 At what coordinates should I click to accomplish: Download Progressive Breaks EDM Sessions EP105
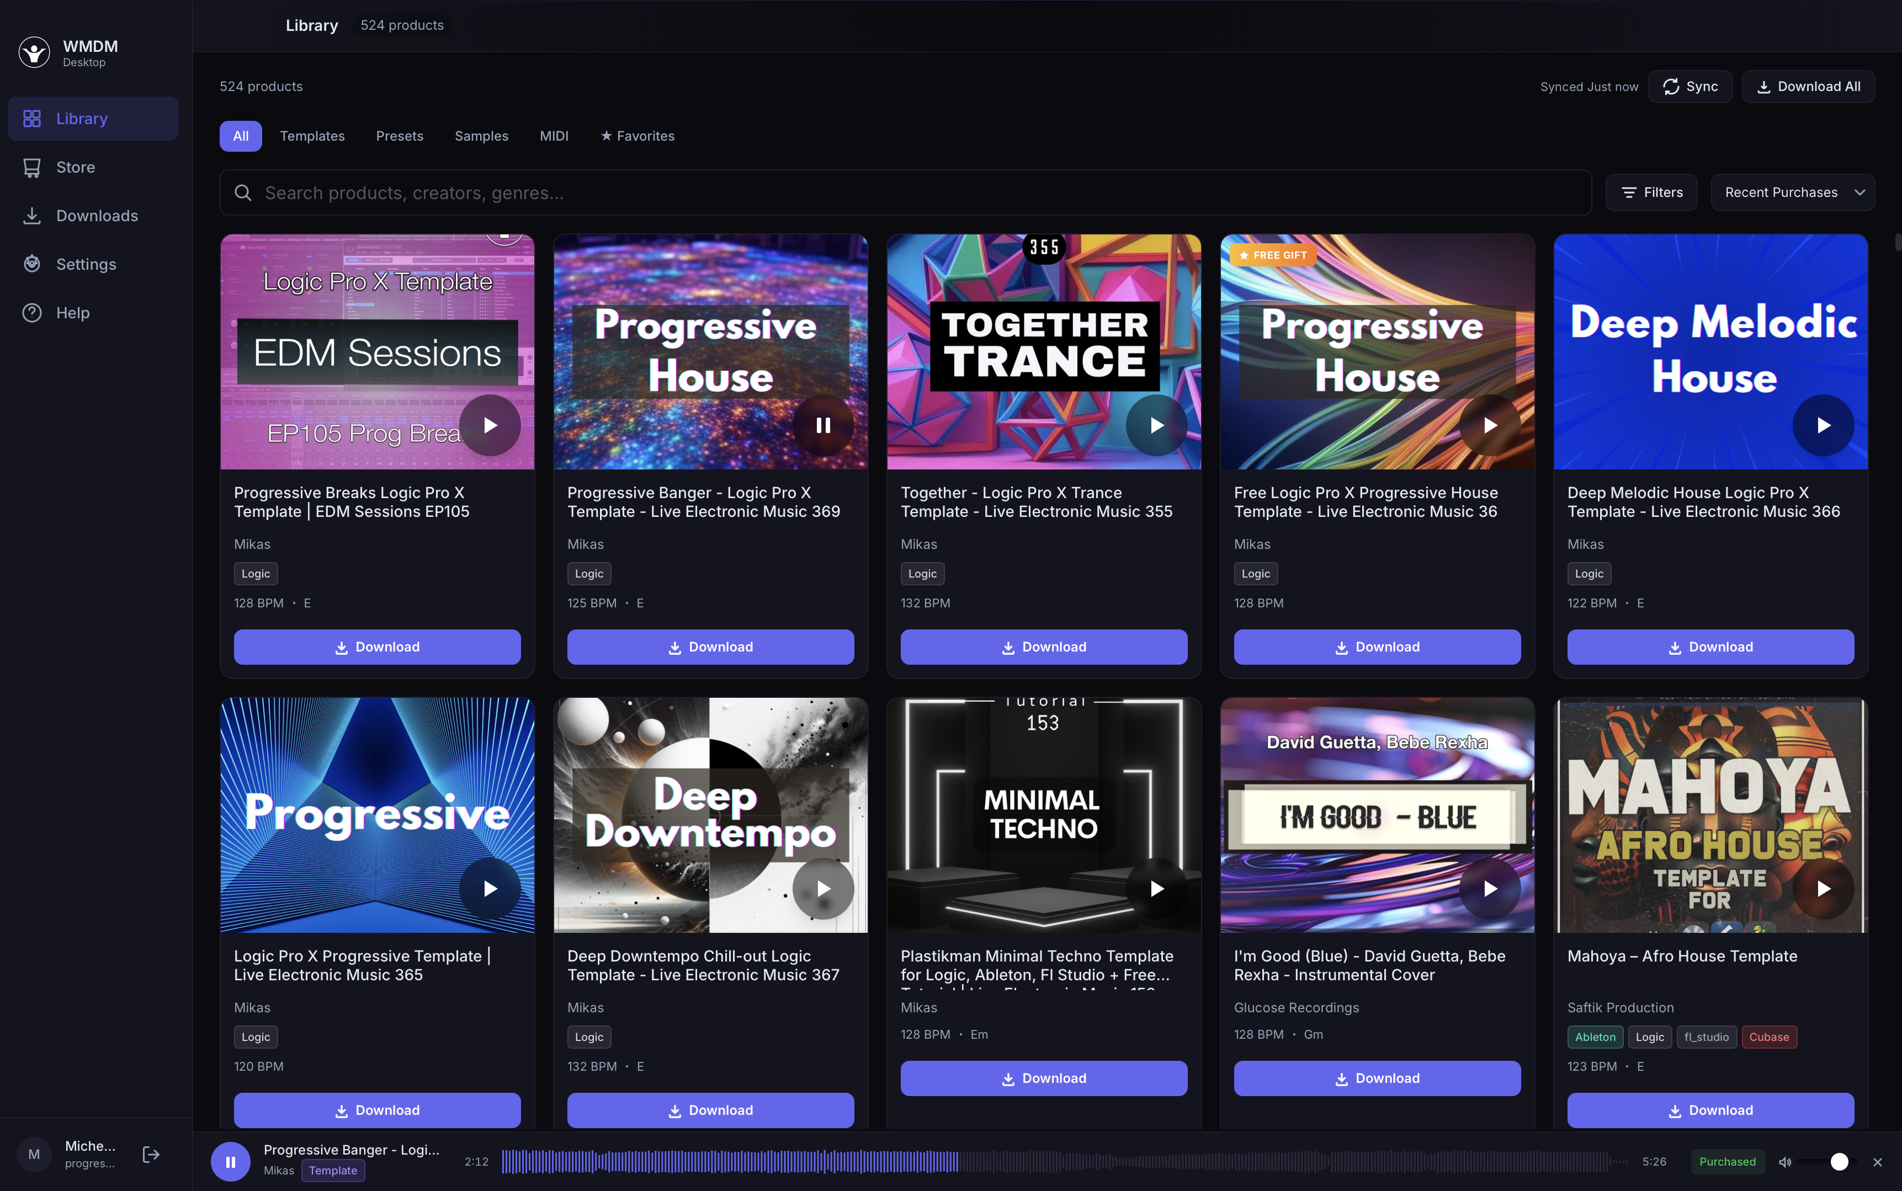click(378, 647)
